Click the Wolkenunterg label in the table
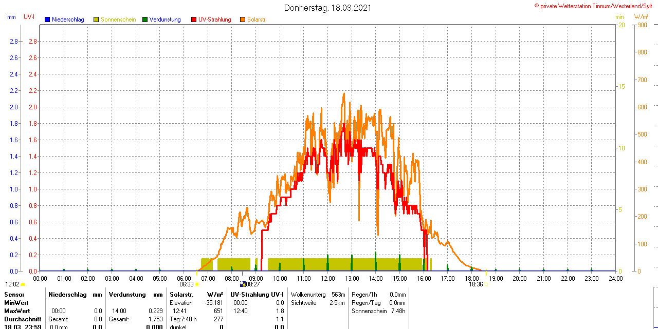 pyautogui.click(x=308, y=295)
